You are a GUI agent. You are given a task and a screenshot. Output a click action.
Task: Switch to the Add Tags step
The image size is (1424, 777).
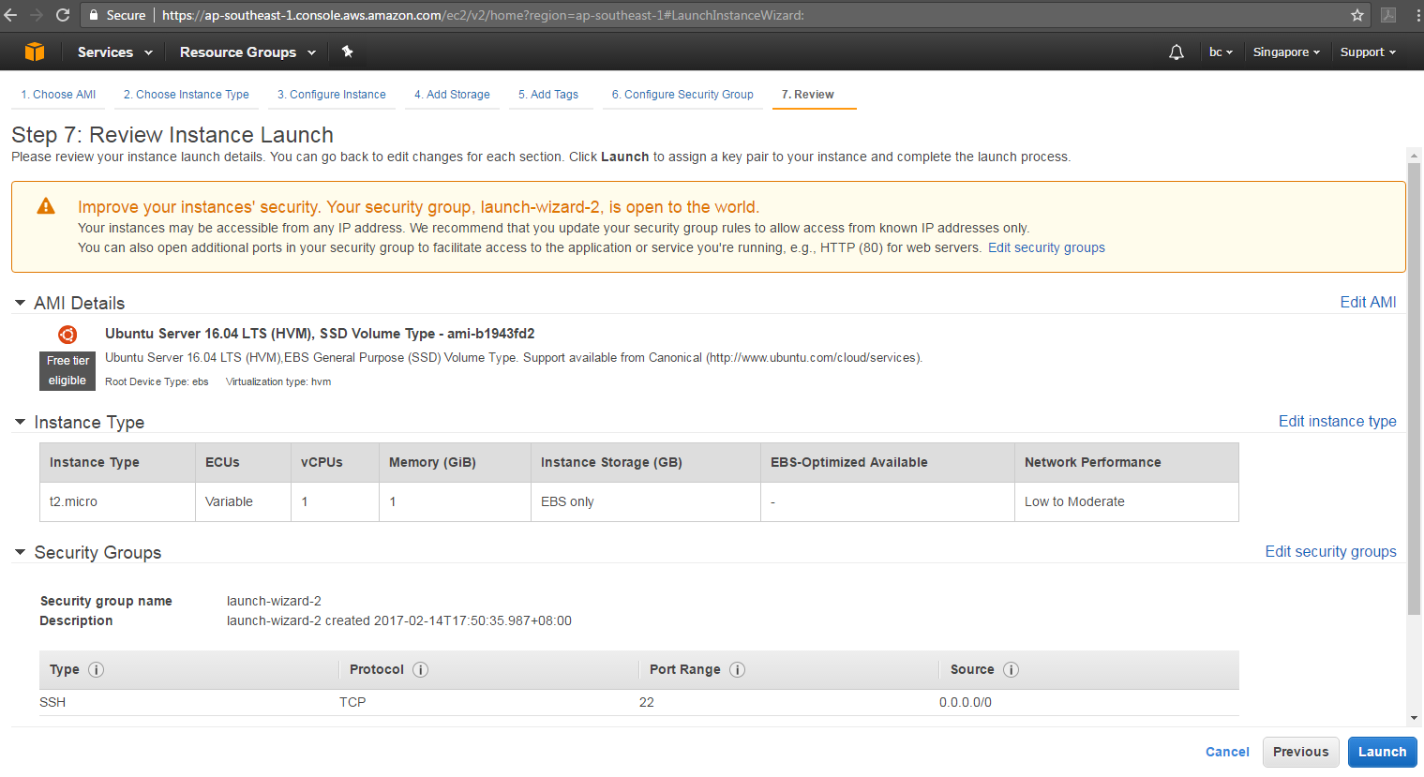pos(550,94)
